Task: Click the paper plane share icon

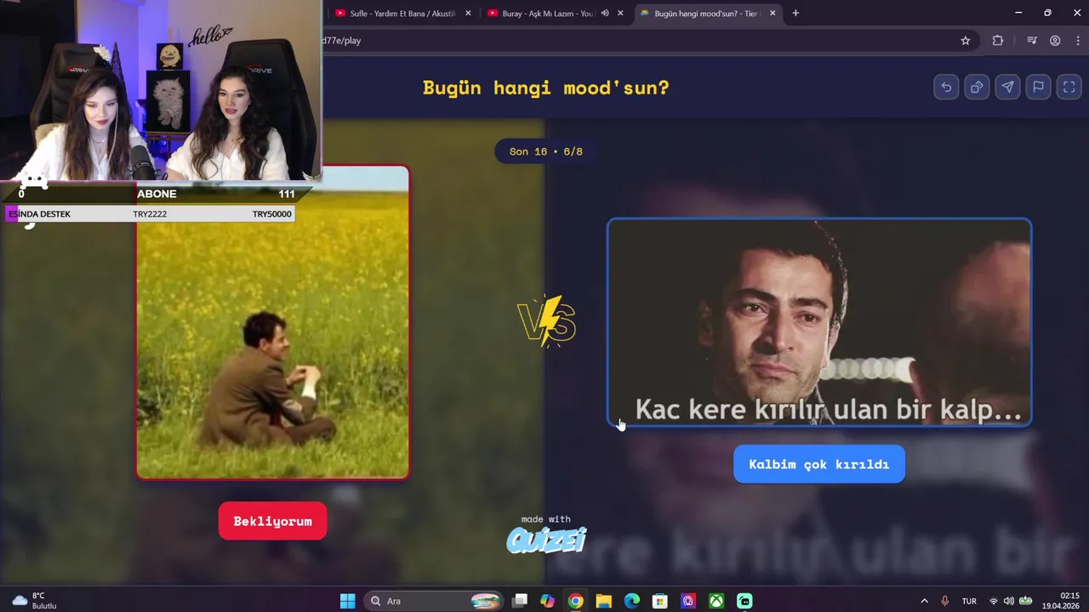Action: point(1007,88)
